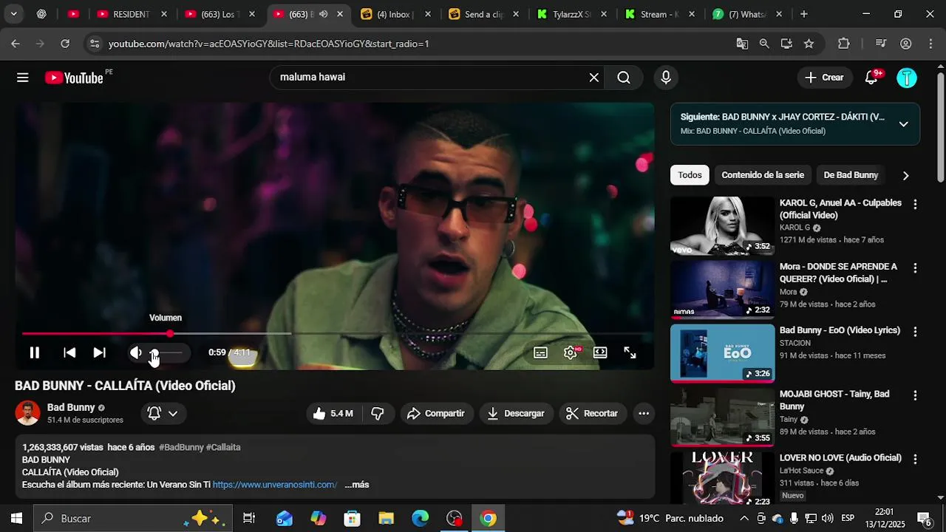This screenshot has width=946, height=532.
Task: Click the #BadBunny hashtag
Action: tap(181, 448)
